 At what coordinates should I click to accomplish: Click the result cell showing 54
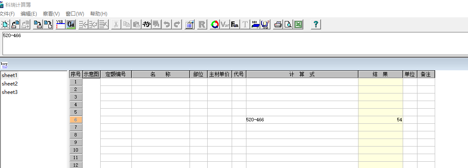pyautogui.click(x=380, y=120)
